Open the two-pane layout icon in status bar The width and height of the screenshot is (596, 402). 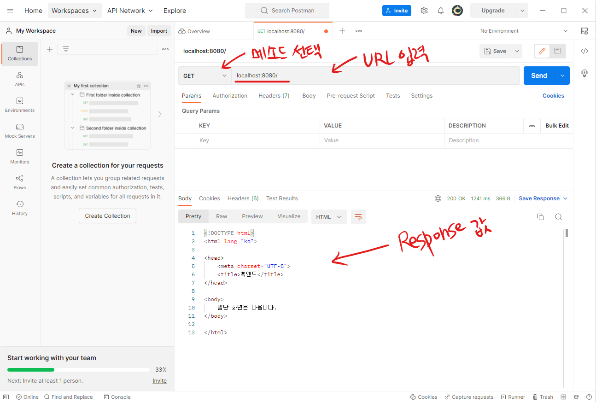[563, 397]
